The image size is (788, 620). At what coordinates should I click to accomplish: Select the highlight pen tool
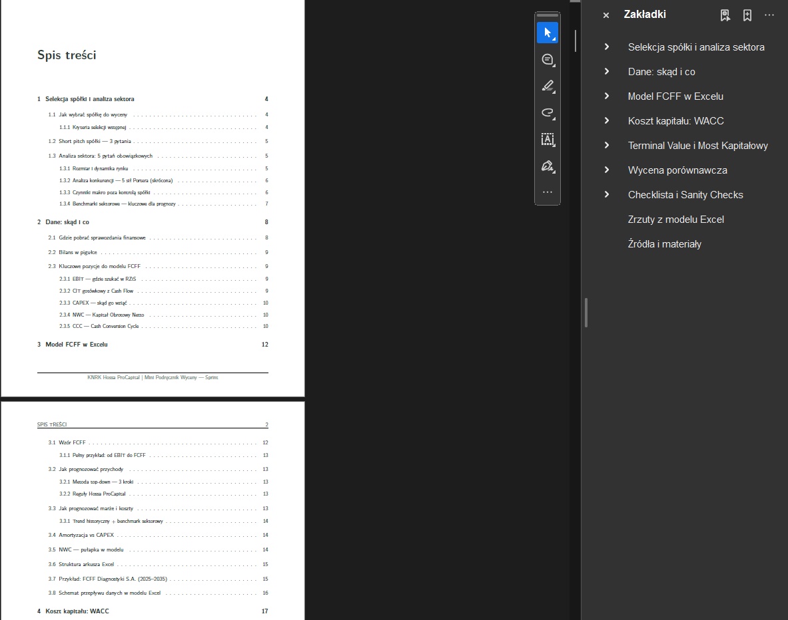point(548,86)
